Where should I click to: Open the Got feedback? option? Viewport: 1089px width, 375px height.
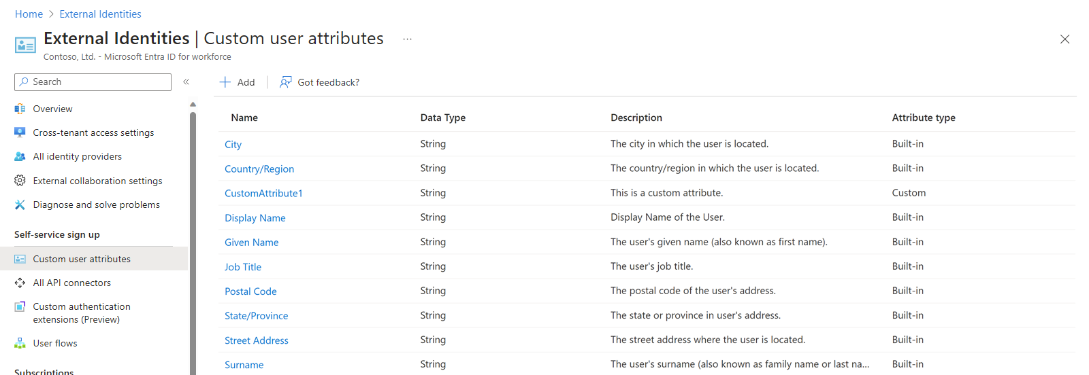pos(319,82)
